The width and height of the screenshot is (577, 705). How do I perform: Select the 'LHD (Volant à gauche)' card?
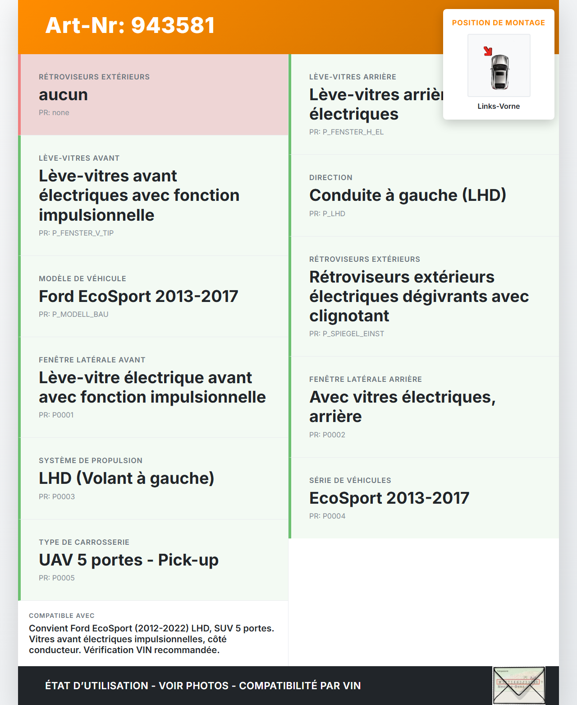tap(153, 478)
